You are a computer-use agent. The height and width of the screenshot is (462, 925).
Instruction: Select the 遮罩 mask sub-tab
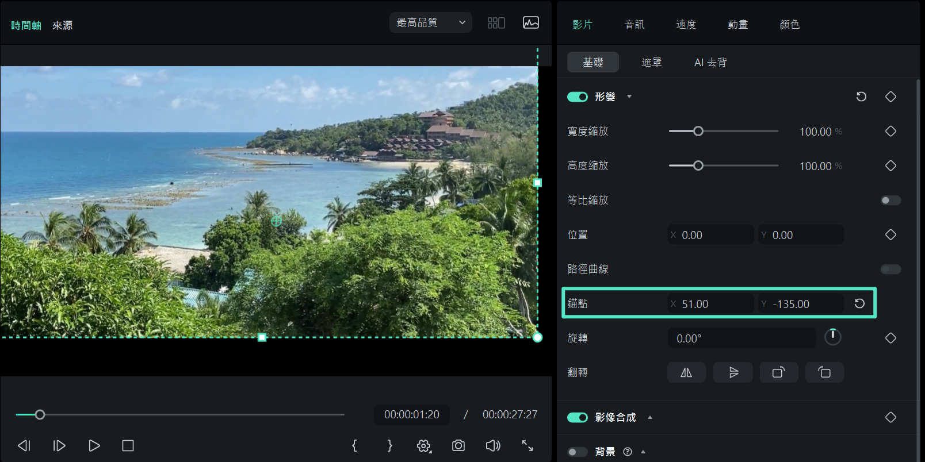click(651, 62)
